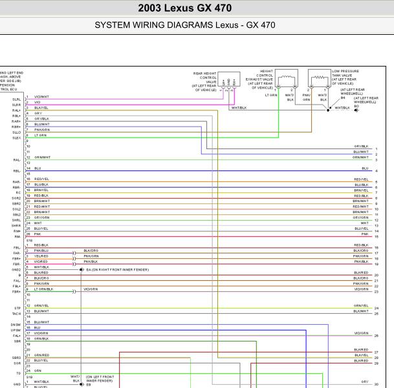Click the "SLRL" ECU terminal label
Viewport: 394px width, 388px height.
(17, 99)
